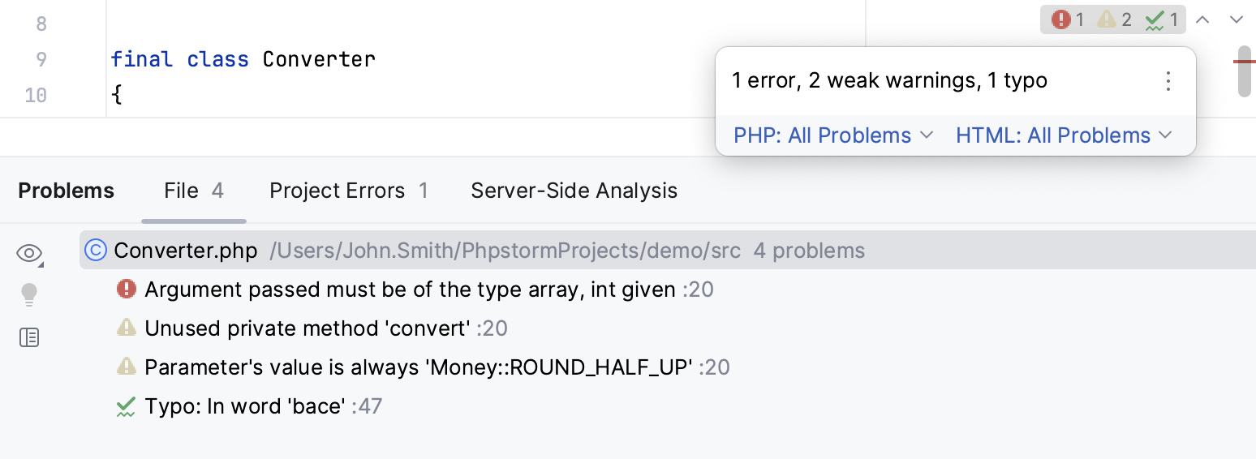This screenshot has height=459, width=1256.
Task: Switch to the Project Errors tab
Action: click(x=348, y=191)
